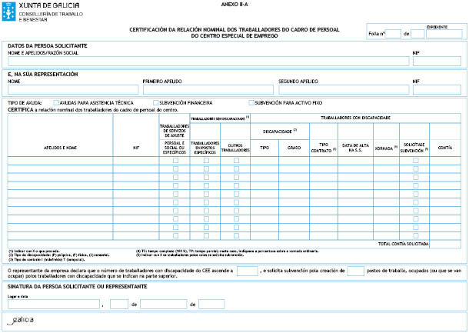
Task: Select the Segundo apelido input field
Action: pos(343,89)
